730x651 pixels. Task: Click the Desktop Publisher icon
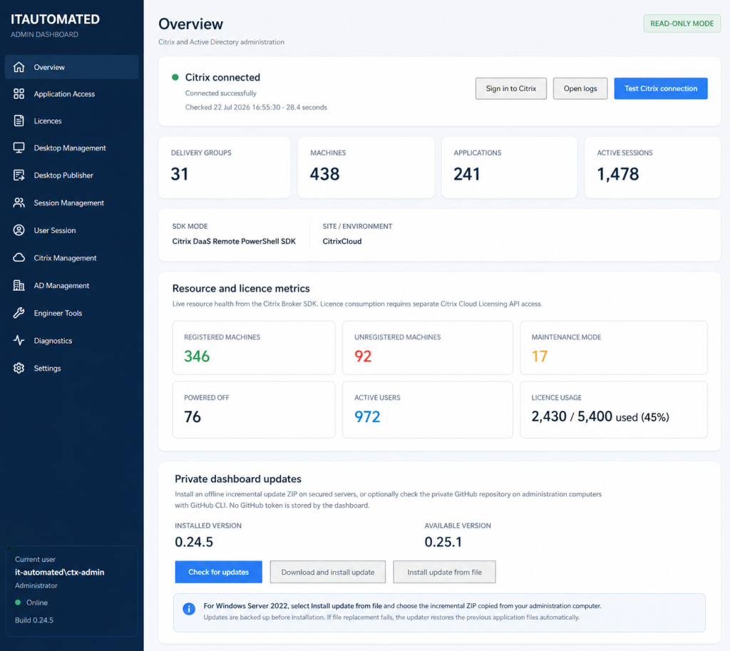pyautogui.click(x=19, y=175)
